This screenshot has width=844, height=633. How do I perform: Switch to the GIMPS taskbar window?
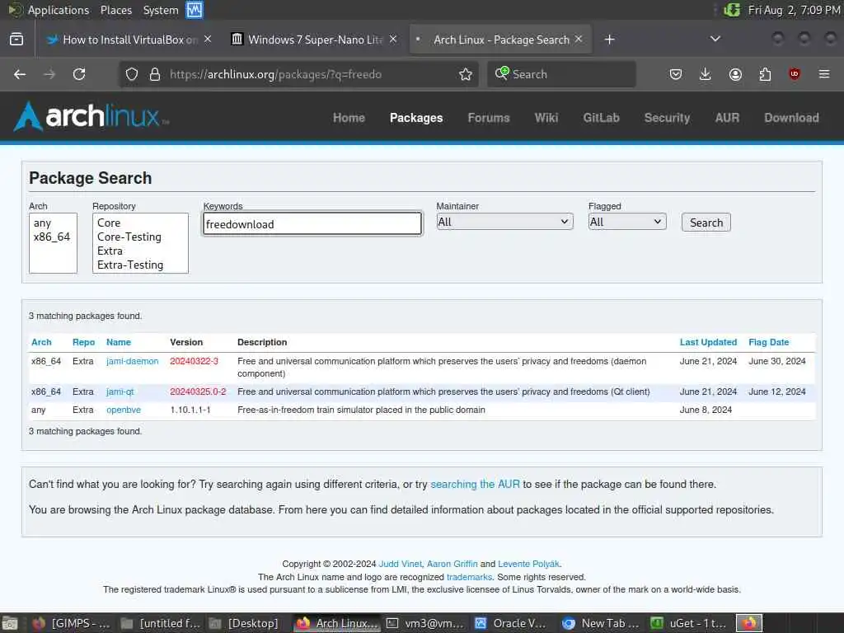71,623
